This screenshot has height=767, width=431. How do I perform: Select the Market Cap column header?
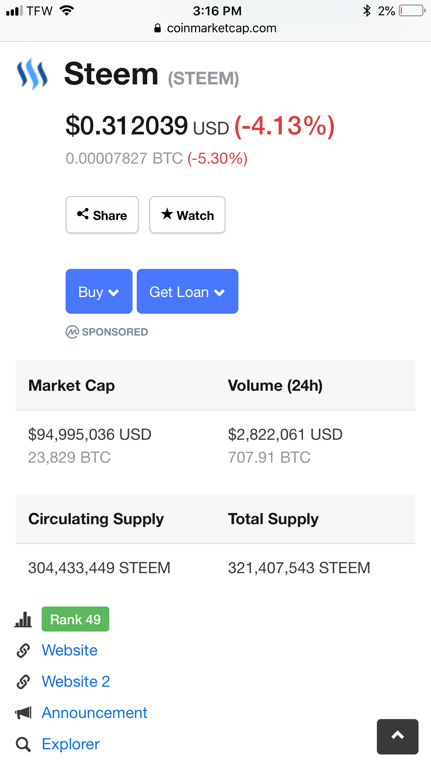click(x=71, y=386)
